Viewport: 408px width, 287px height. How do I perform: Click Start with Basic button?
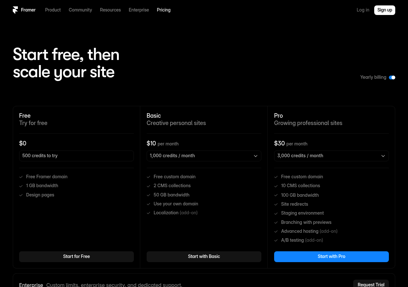[x=204, y=257]
